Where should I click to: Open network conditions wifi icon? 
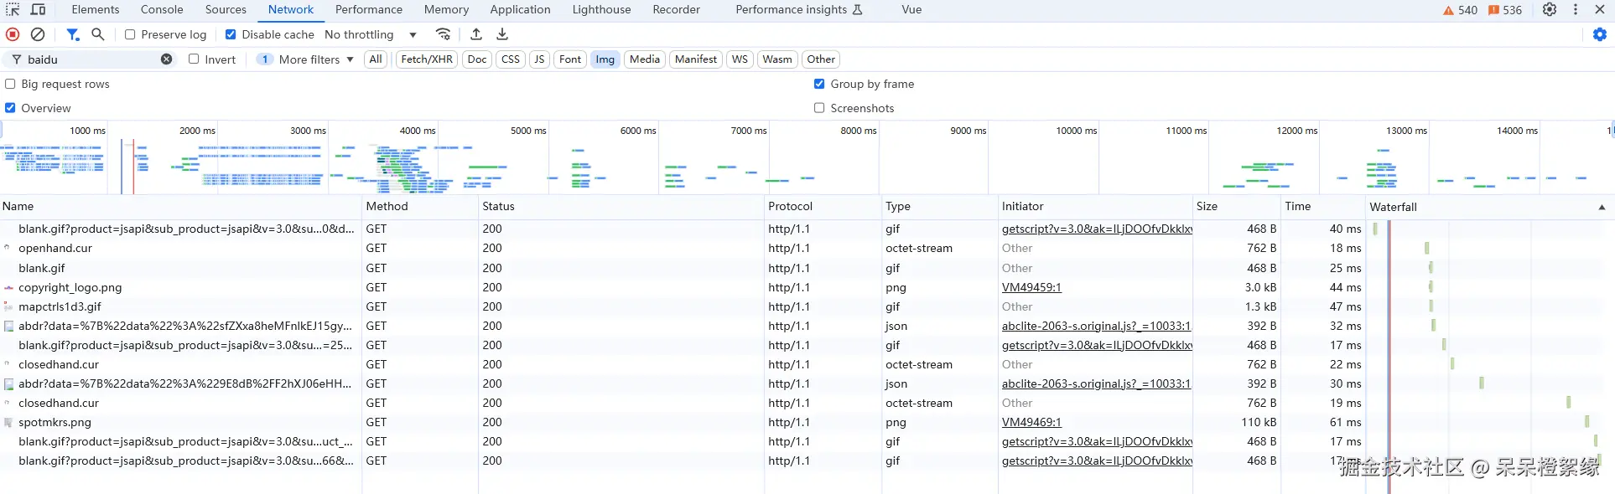(443, 34)
